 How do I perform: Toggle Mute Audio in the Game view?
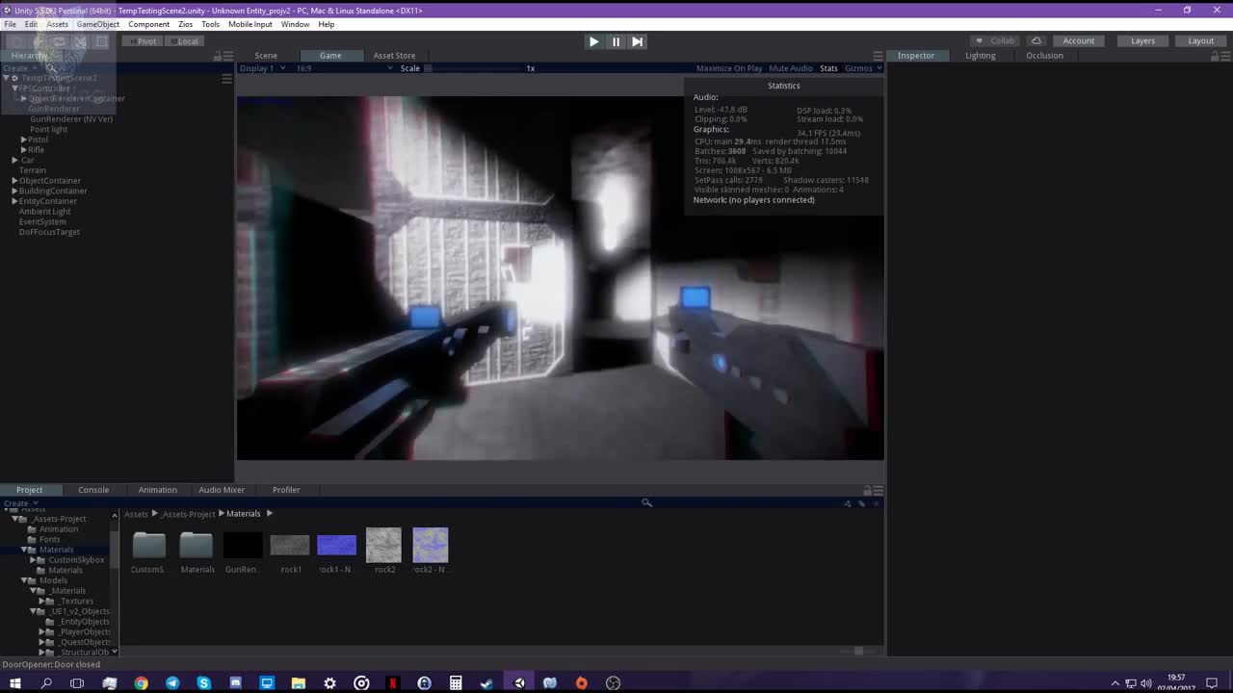point(790,68)
